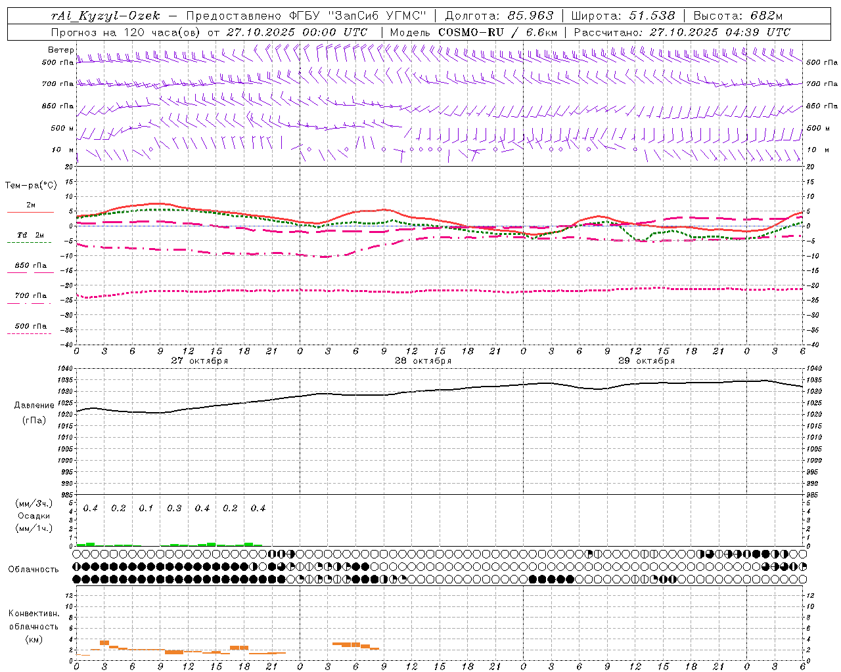Click the Тем-ра(°C) temperature panel label
841x672 pixels.
click(31, 186)
